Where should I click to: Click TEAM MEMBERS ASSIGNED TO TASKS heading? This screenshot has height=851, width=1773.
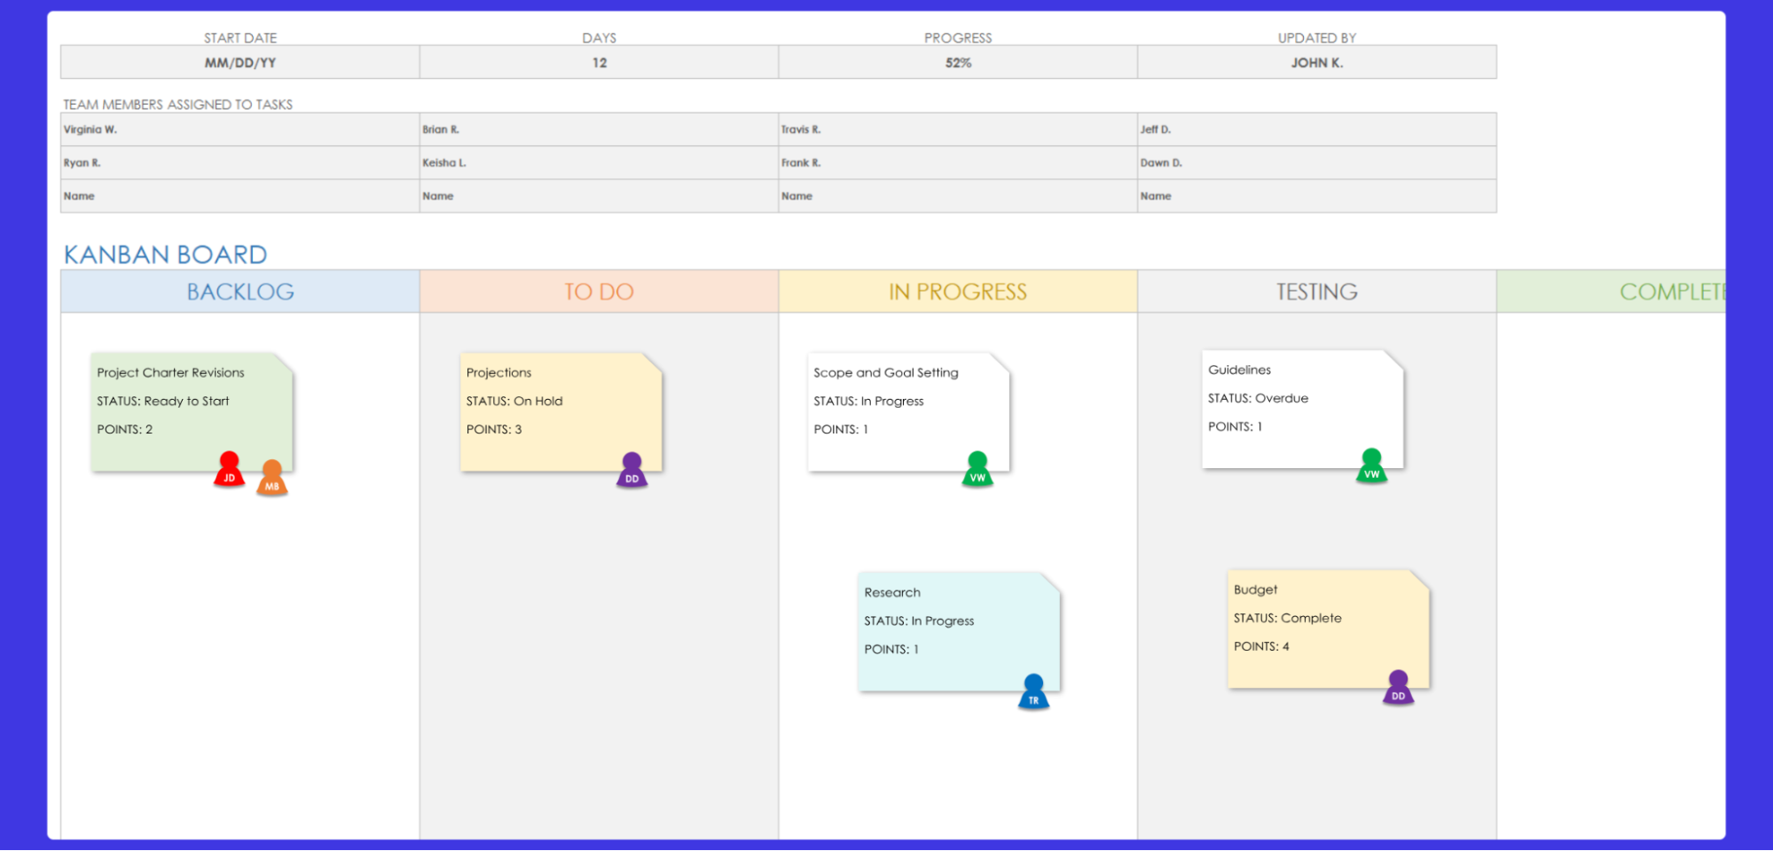(178, 105)
